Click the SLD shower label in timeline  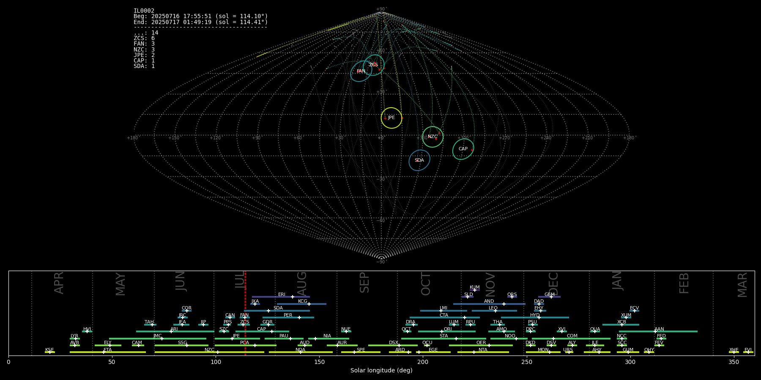coord(468,295)
